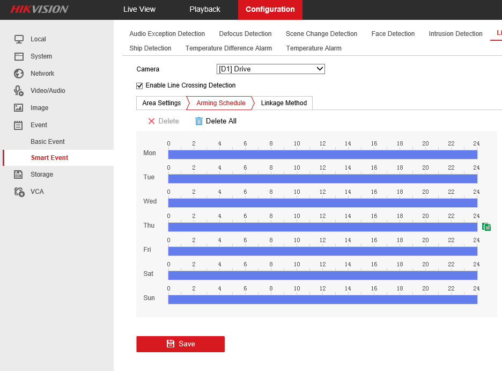The image size is (502, 371).
Task: Click the Network globe icon
Action: click(x=19, y=74)
